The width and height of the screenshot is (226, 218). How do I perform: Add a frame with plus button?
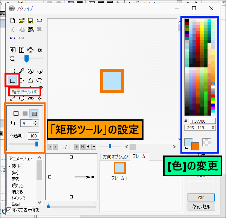coord(88,147)
